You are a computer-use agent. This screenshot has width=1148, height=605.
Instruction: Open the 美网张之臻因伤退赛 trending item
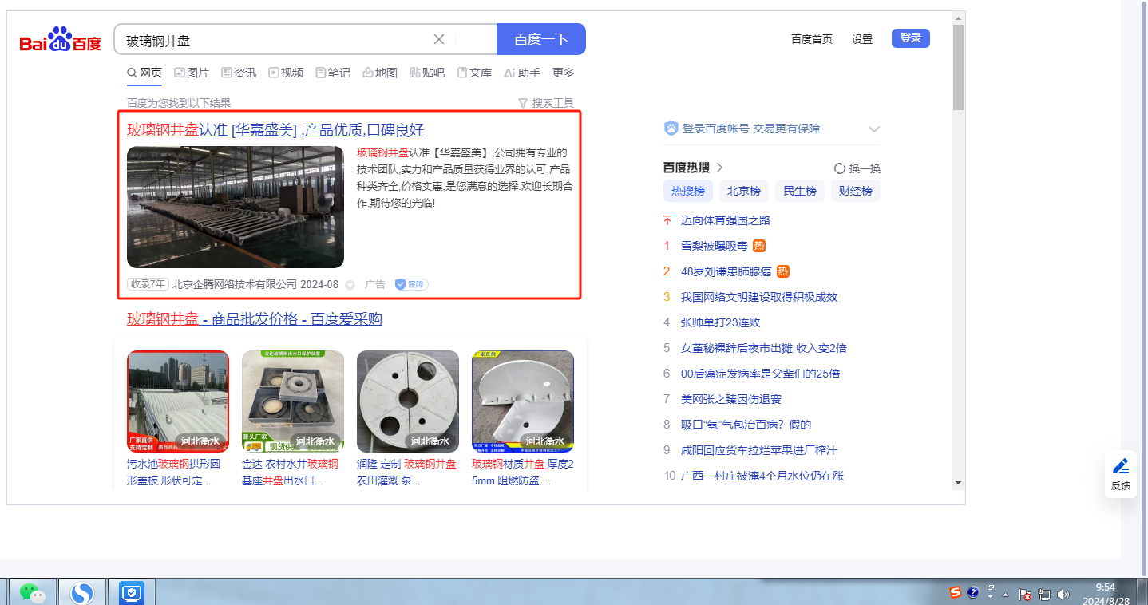point(731,399)
